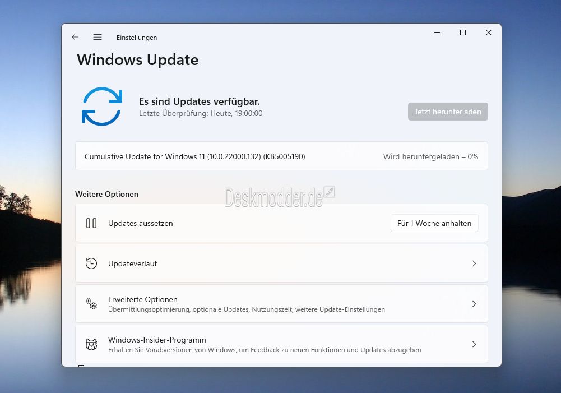Viewport: 561px width, 393px height.
Task: Open the Windows-Insider-Programm entry
Action: click(x=281, y=344)
